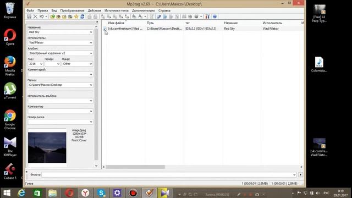Screen dimensions: 352x198
Task: Open Yandex browser from the taskbar
Action: click(x=85, y=193)
